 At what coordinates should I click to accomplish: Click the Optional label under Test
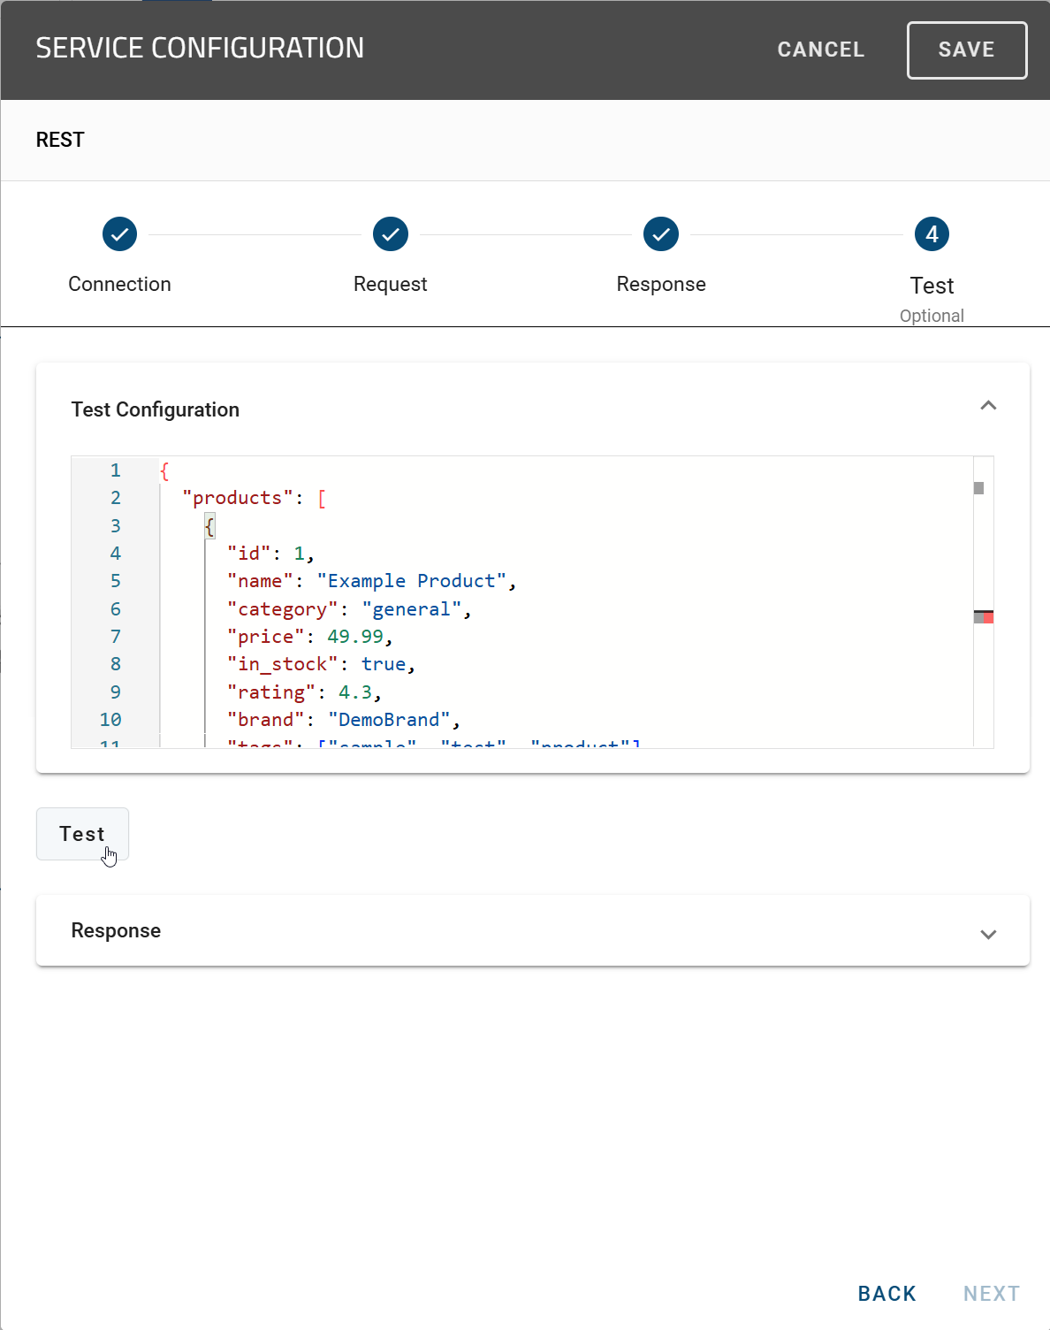point(931,315)
